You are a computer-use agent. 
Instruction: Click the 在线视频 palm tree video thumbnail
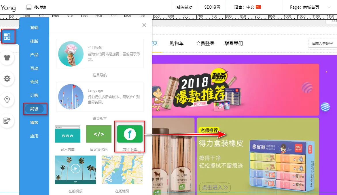coord(75,170)
